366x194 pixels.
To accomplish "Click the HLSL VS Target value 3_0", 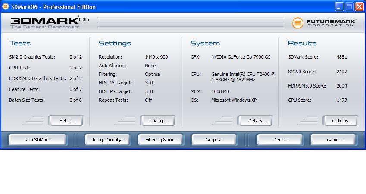I will point(149,83).
